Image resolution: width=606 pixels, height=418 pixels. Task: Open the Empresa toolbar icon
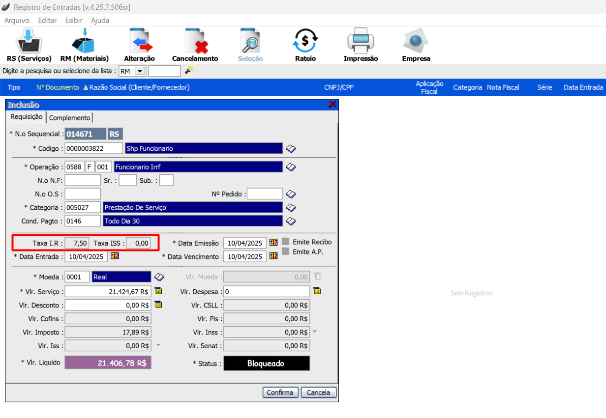click(416, 41)
